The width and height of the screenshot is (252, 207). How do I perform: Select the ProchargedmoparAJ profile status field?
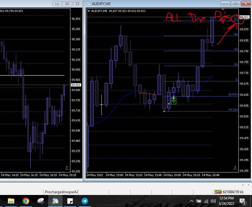61,192
